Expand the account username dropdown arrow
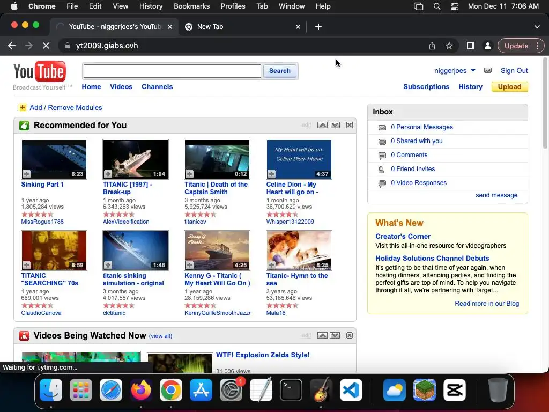Screen dimensions: 549x412 [473, 70]
